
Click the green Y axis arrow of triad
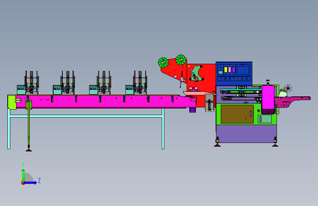point(23,176)
